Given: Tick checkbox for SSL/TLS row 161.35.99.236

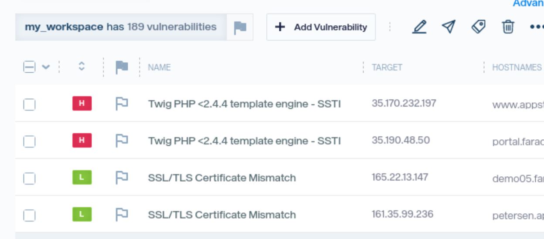Looking at the screenshot, I should (x=29, y=215).
